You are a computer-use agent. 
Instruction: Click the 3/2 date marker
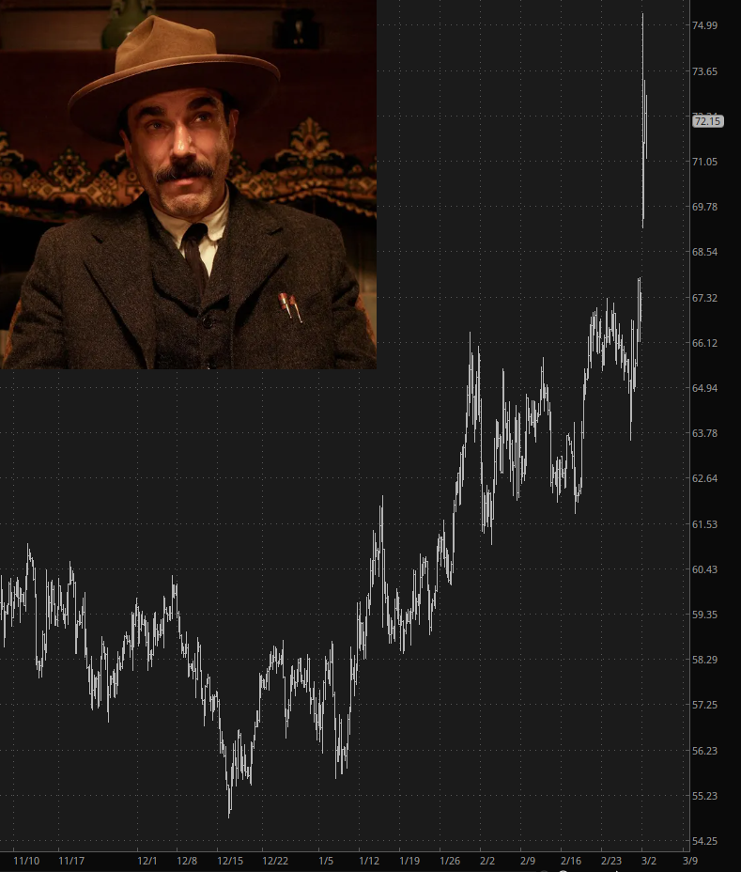pos(648,861)
